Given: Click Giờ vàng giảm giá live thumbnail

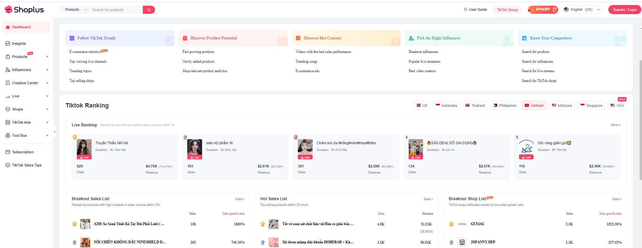Looking at the screenshot, I should pos(526,149).
